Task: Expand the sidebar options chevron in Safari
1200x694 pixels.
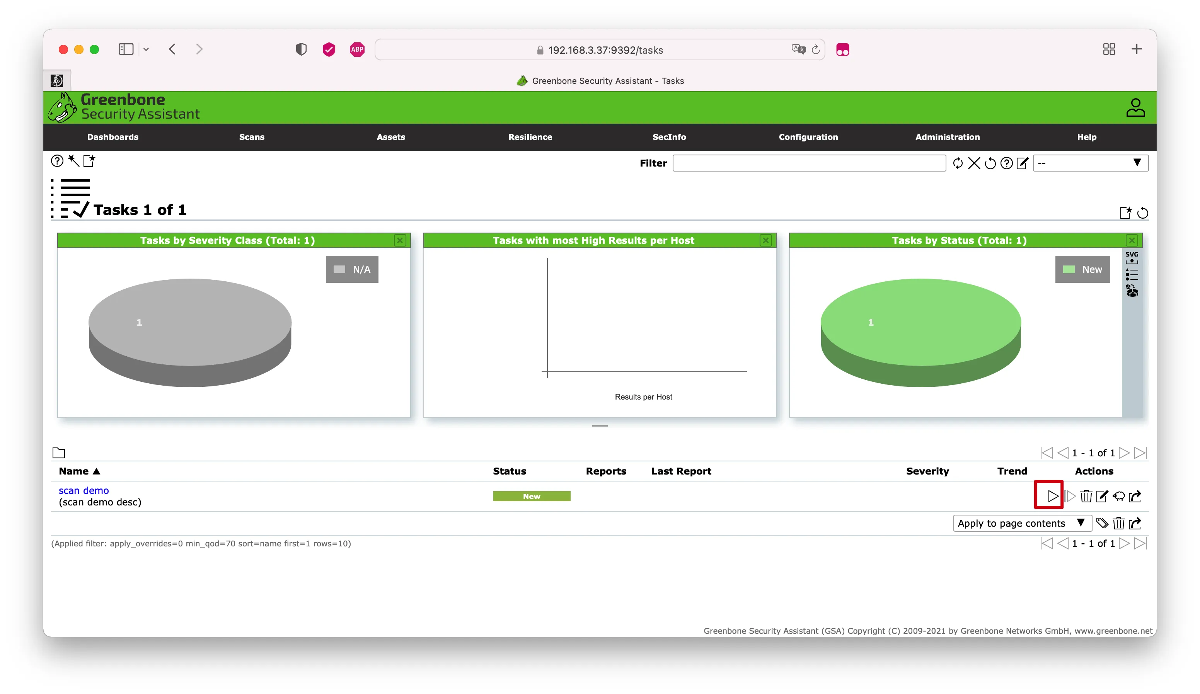Action: pos(146,49)
